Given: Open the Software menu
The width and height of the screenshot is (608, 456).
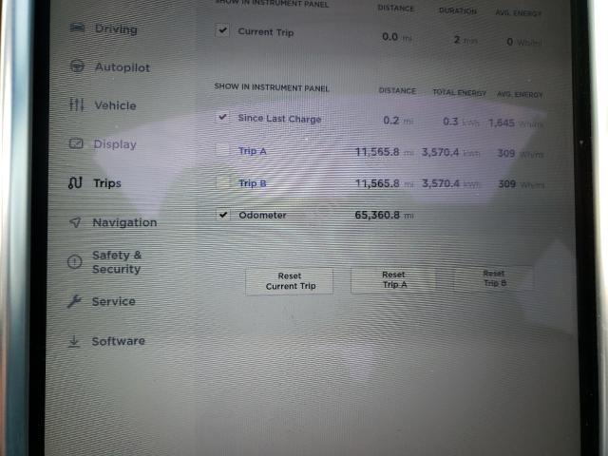Looking at the screenshot, I should click(106, 341).
